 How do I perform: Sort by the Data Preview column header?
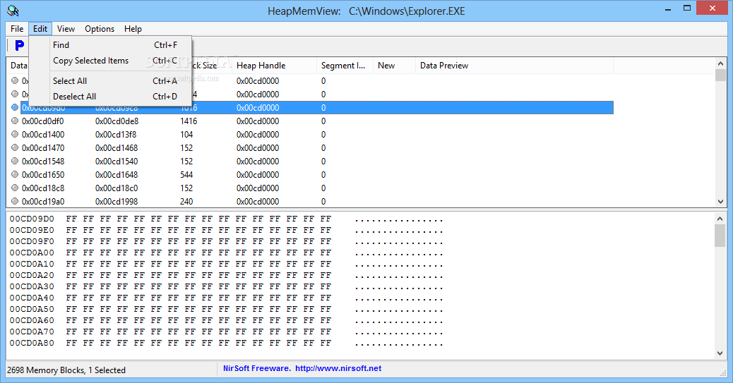point(514,66)
